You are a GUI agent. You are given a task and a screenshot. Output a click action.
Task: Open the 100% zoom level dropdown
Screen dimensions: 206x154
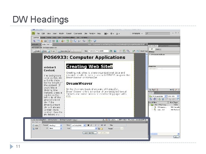[x=115, y=120]
